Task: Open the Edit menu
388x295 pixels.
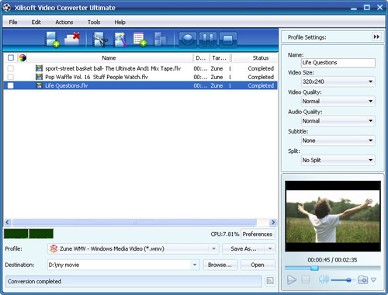Action: [36, 22]
